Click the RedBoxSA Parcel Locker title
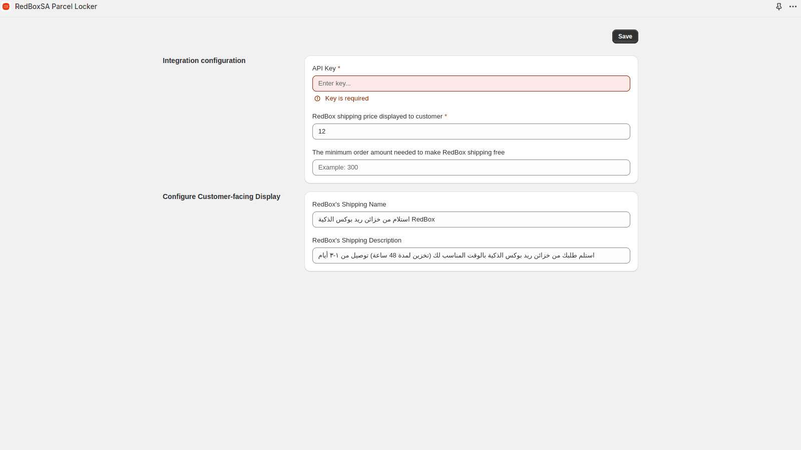 [x=56, y=6]
